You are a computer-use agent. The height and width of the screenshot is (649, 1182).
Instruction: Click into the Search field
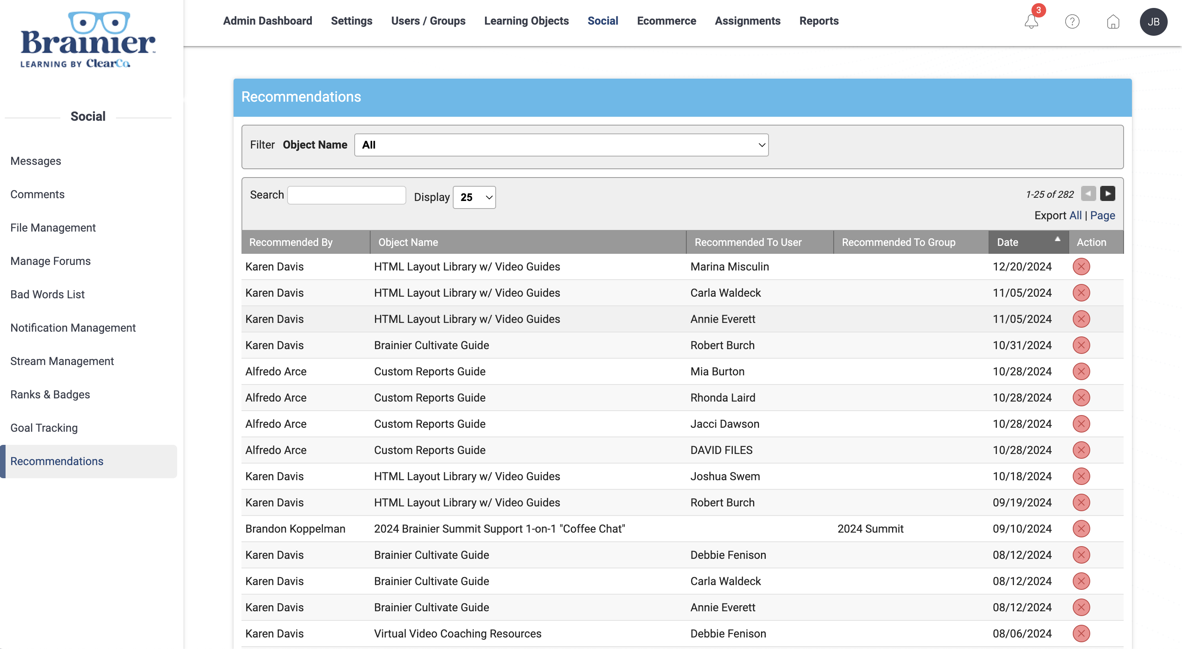click(346, 195)
